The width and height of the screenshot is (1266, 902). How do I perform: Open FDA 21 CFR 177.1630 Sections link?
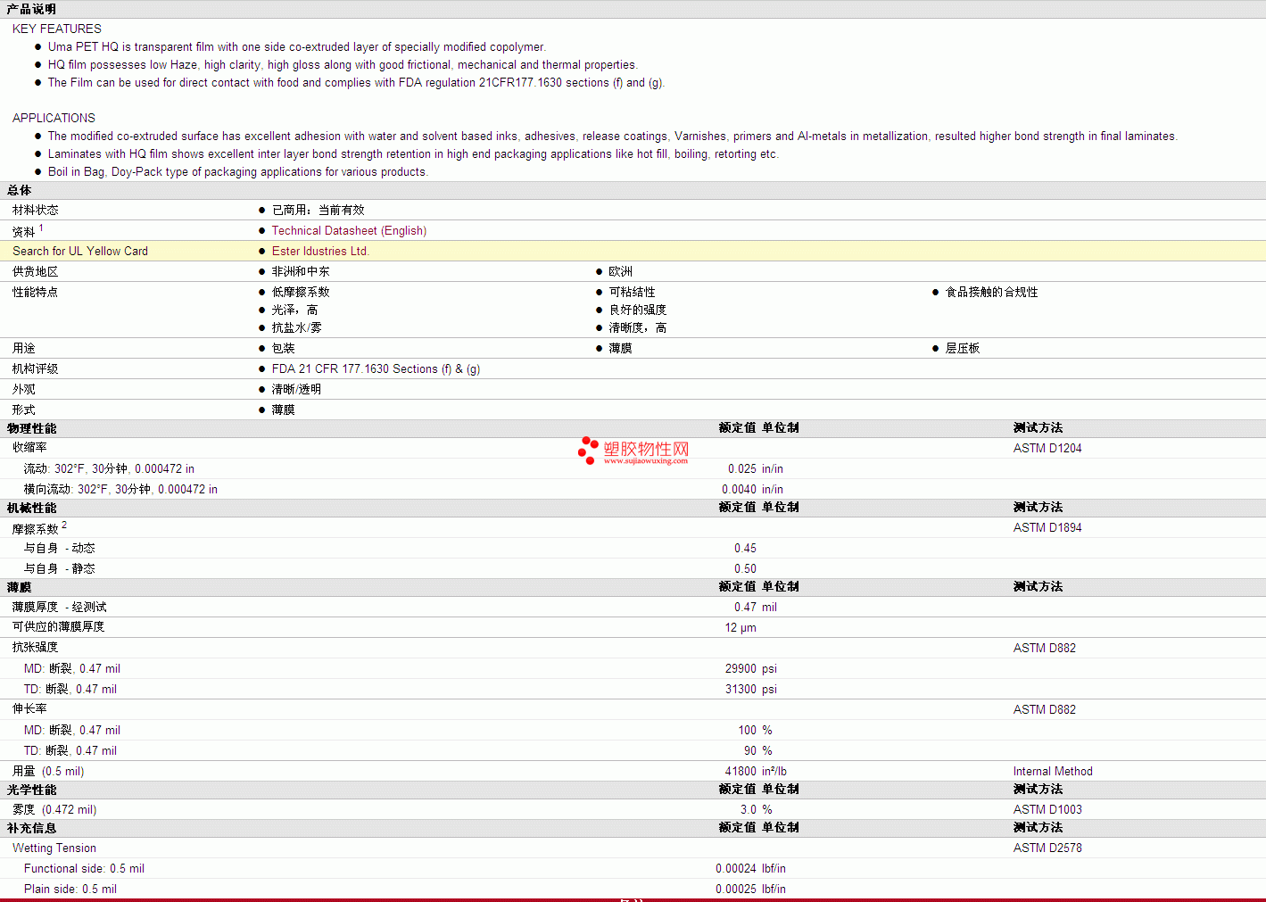[x=376, y=368]
